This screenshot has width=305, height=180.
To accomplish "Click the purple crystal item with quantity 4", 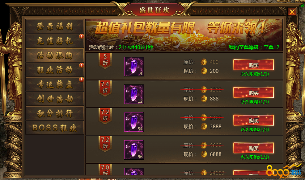I will click(x=134, y=67).
